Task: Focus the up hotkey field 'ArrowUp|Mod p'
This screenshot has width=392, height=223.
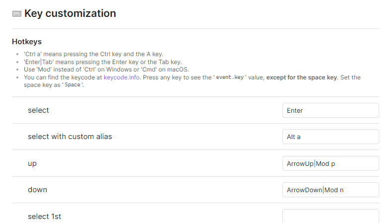Action: point(330,163)
